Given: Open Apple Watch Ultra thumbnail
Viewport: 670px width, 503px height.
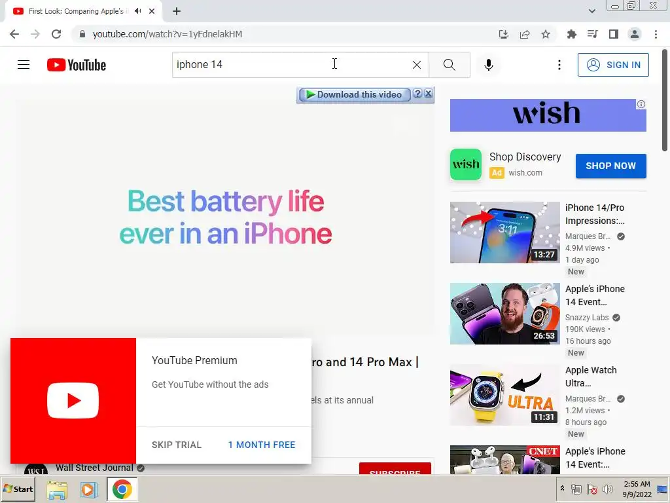Looking at the screenshot, I should click(x=504, y=395).
